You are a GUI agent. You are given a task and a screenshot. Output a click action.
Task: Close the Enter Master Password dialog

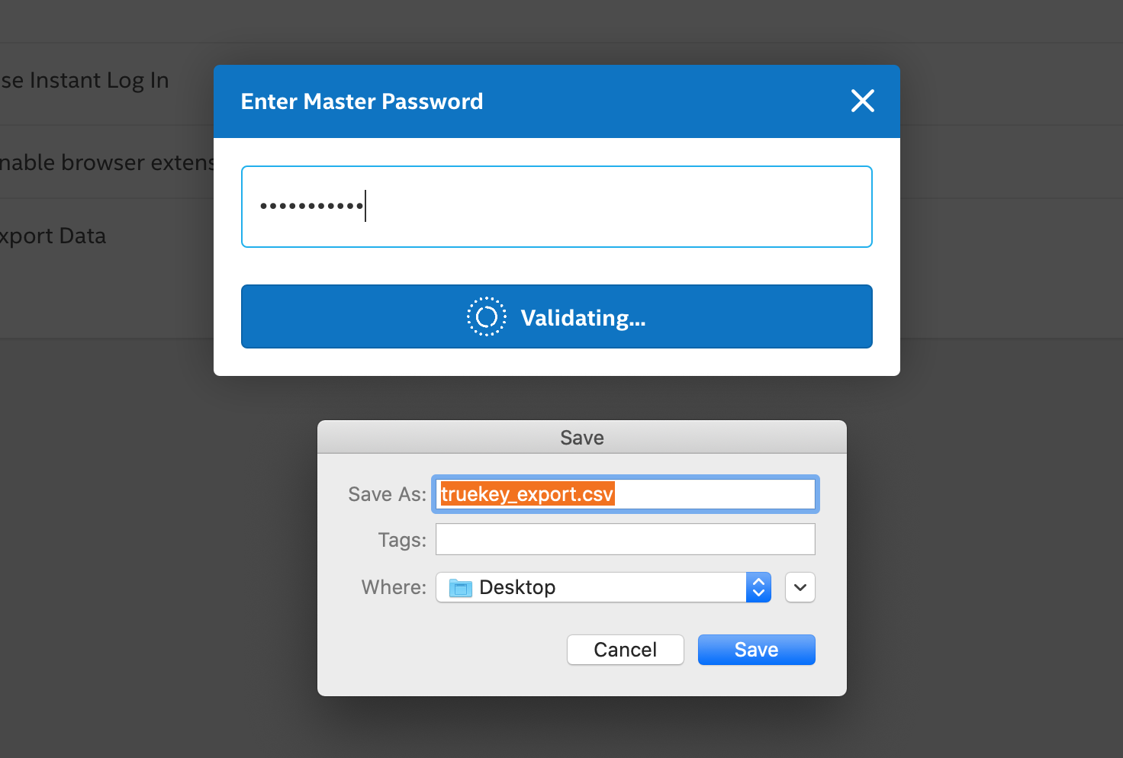[862, 101]
